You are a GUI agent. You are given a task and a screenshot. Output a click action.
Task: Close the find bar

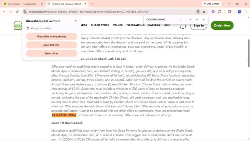[x=203, y=20]
